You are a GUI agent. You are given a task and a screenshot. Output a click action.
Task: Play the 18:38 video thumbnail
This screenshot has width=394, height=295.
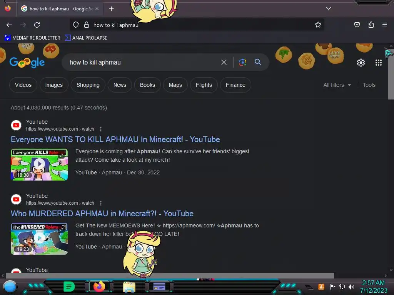39,164
